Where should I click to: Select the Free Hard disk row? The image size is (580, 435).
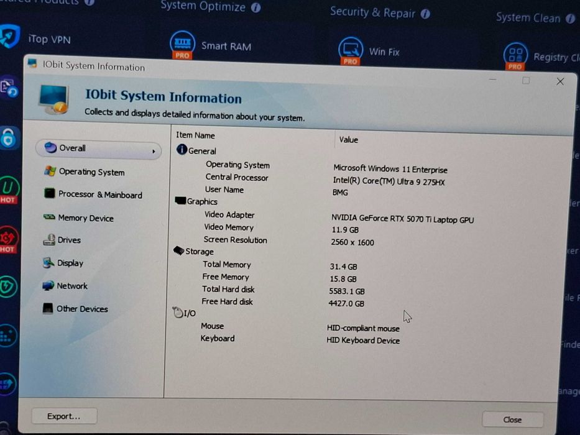283,302
